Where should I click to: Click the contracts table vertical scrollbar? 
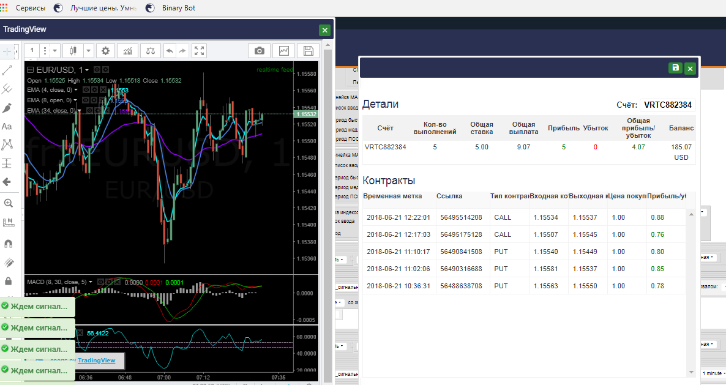coord(691,293)
